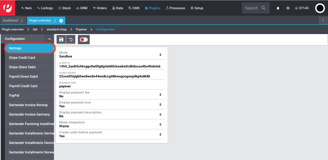Click the user avatar circle
328x160 pixels.
point(320,8)
